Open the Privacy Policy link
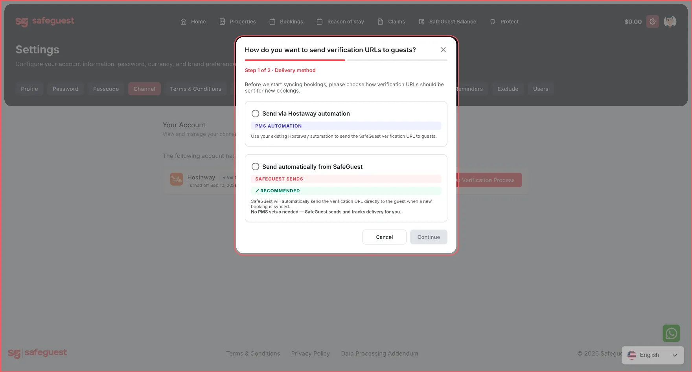Viewport: 692px width, 372px height. pyautogui.click(x=311, y=354)
